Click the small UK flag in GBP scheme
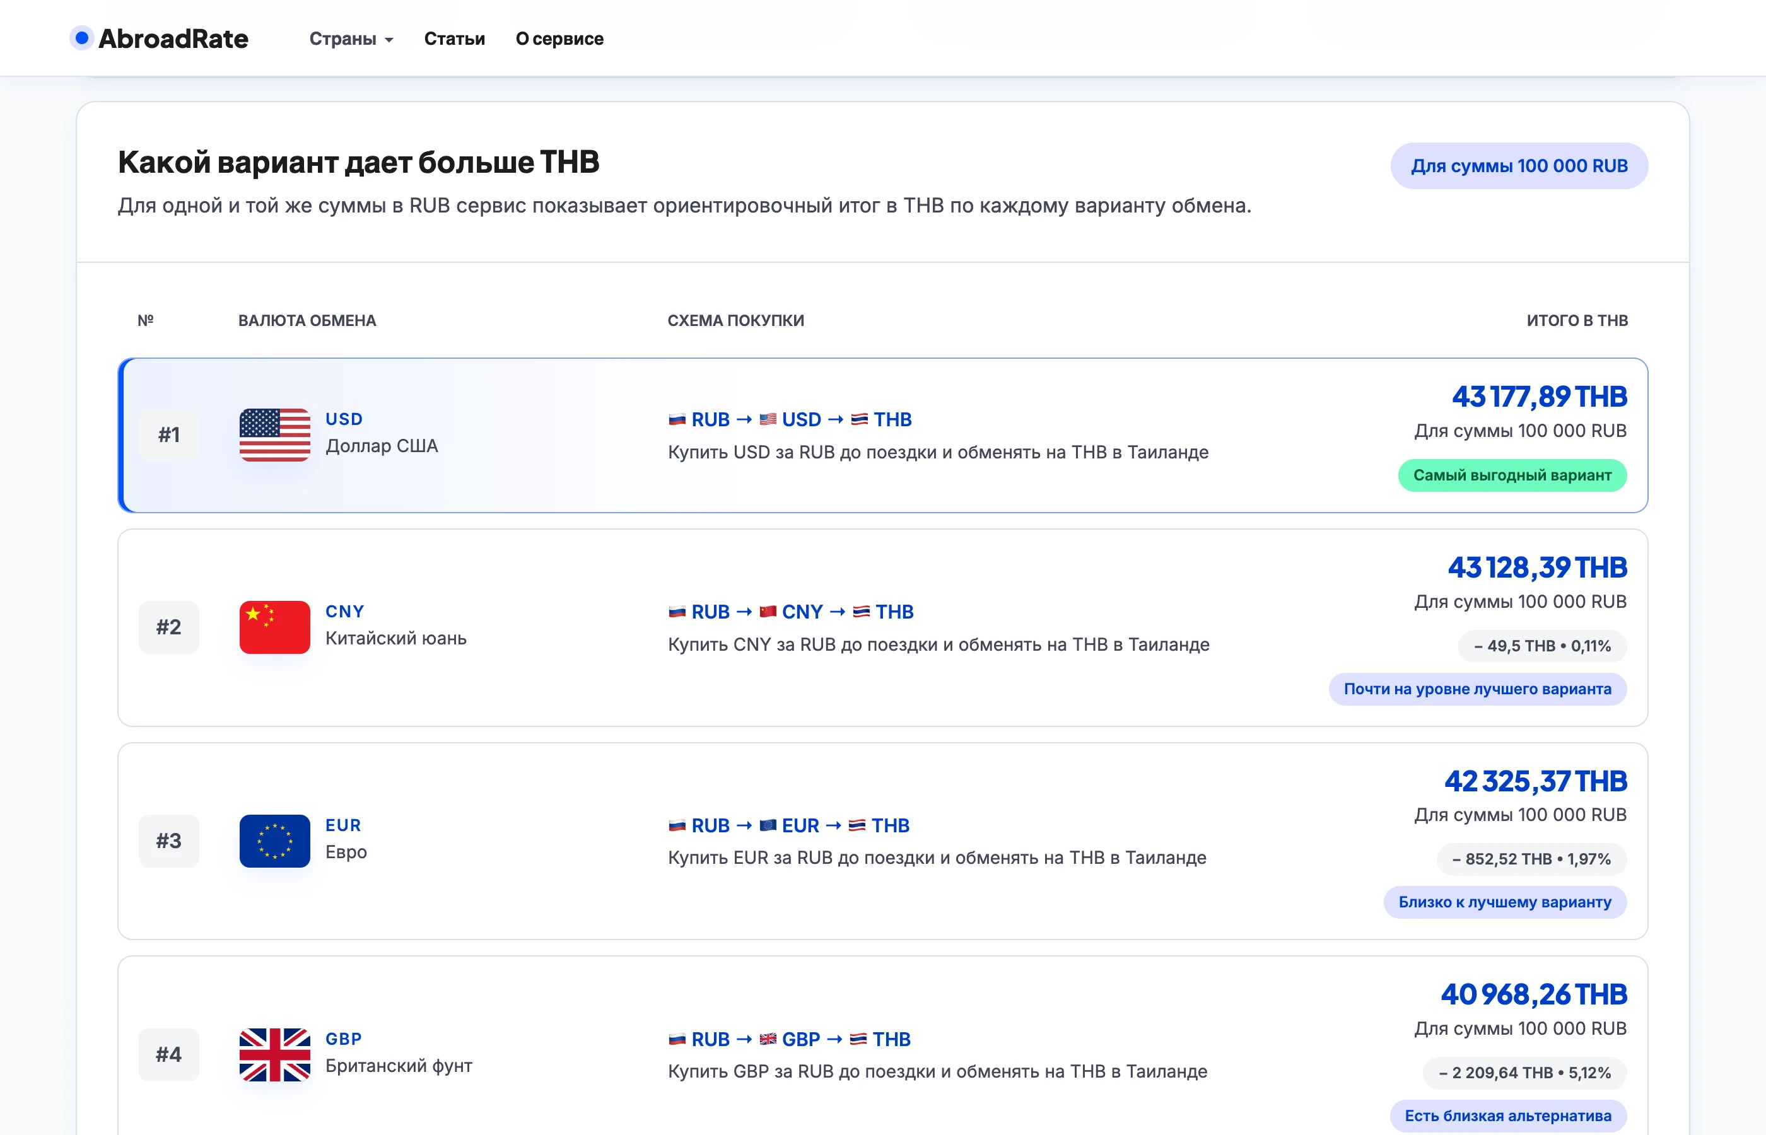This screenshot has height=1135, width=1766. click(x=768, y=1039)
